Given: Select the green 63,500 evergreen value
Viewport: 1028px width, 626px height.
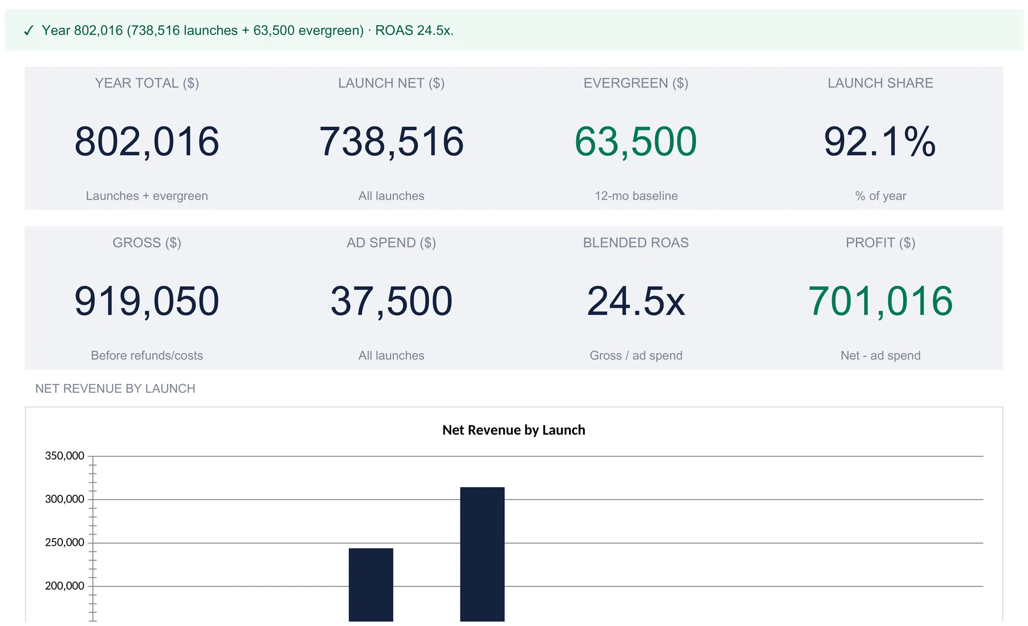Looking at the screenshot, I should click(x=636, y=141).
